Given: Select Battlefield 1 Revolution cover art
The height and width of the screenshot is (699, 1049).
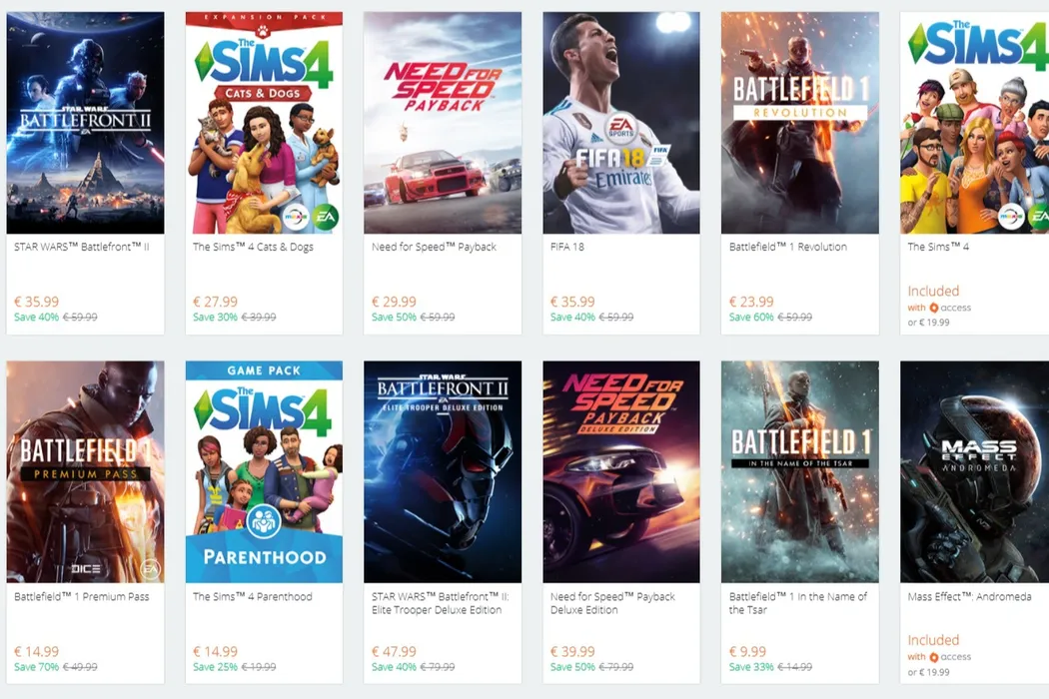Looking at the screenshot, I should pos(800,123).
